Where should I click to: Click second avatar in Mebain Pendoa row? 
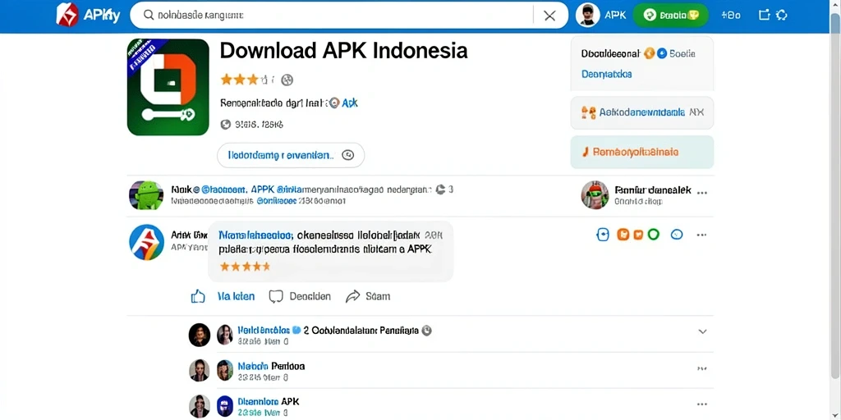(225, 370)
